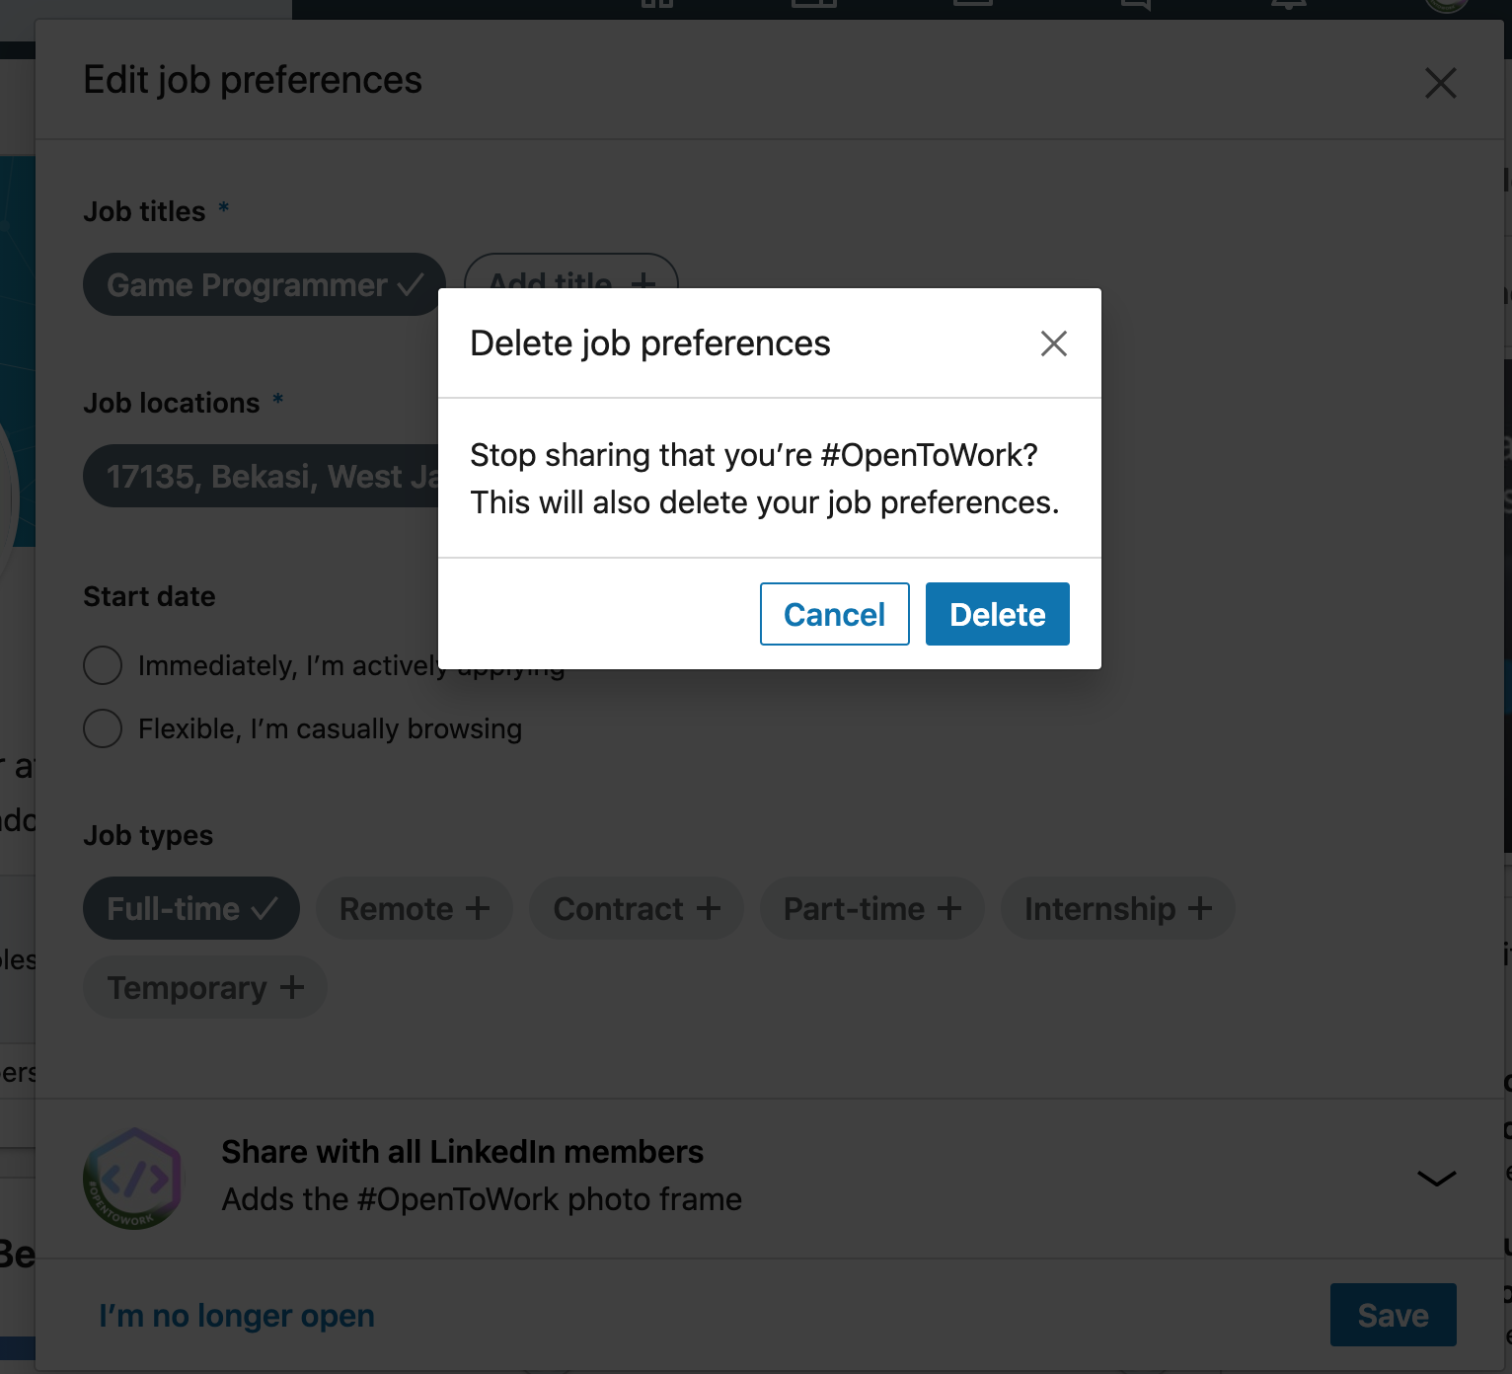Add the Internship job type
Viewport: 1512px width, 1374px height.
(x=1117, y=909)
